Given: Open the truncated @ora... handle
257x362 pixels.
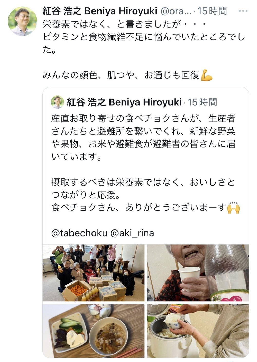Looking at the screenshot, I should click(x=176, y=11).
